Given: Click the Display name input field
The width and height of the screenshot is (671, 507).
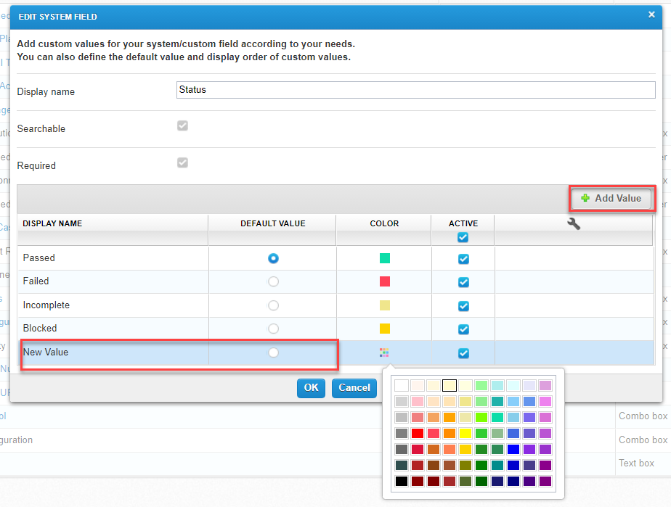Looking at the screenshot, I should pyautogui.click(x=415, y=90).
